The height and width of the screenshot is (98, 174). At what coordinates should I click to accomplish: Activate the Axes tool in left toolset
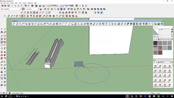click(x=2, y=68)
